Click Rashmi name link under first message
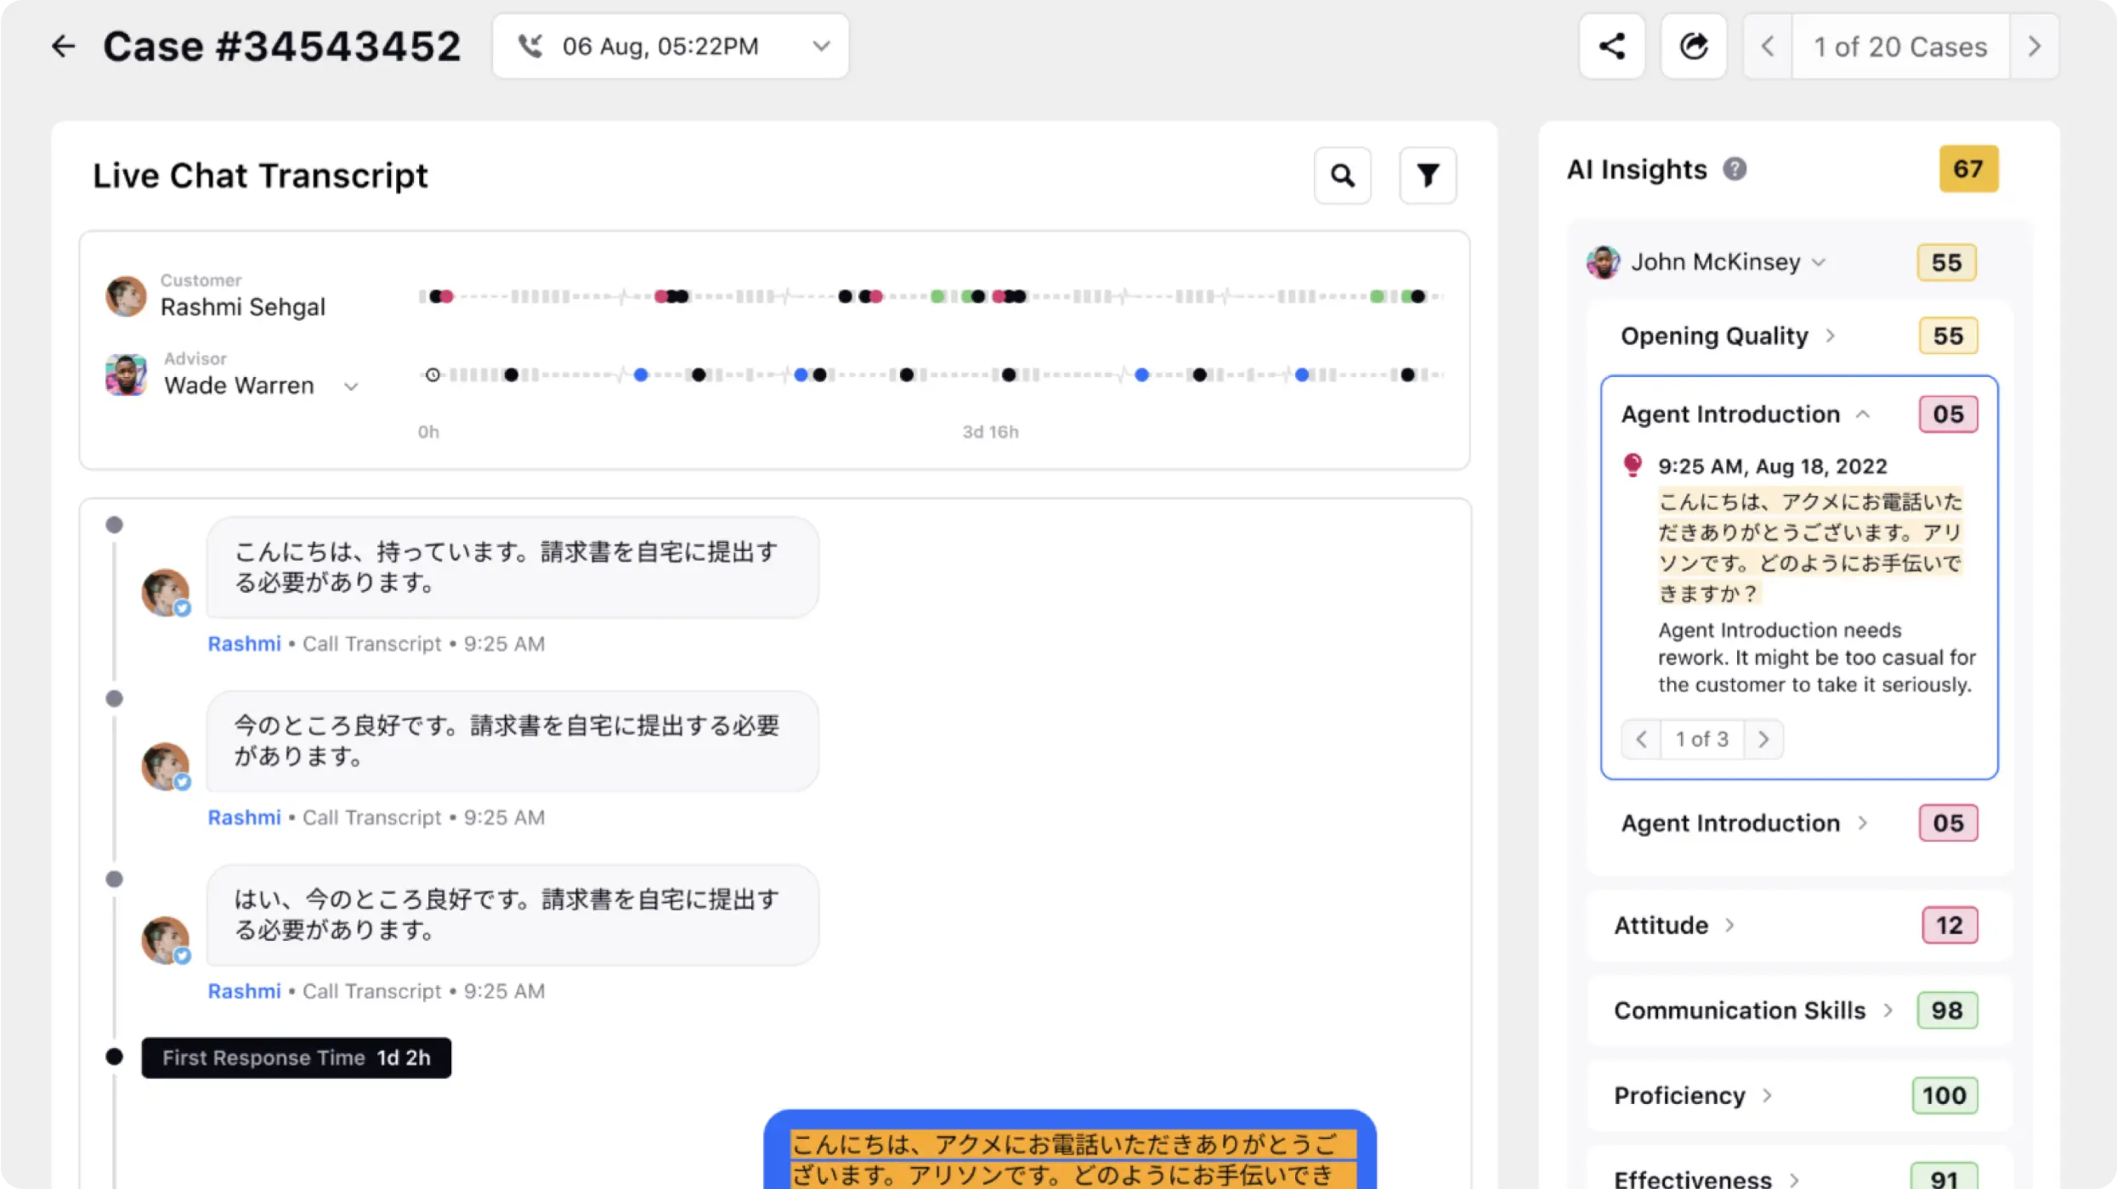 [x=244, y=644]
